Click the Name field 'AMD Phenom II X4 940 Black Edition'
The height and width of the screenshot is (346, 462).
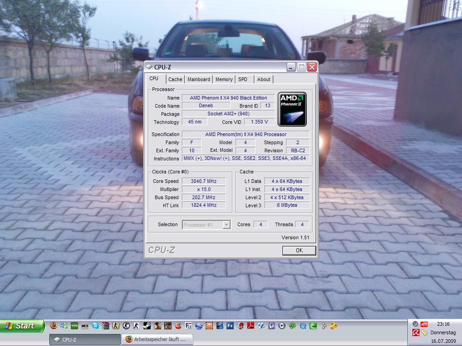tap(228, 98)
